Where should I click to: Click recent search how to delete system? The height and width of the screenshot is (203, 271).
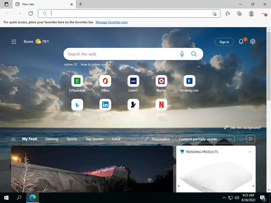[x=97, y=64]
